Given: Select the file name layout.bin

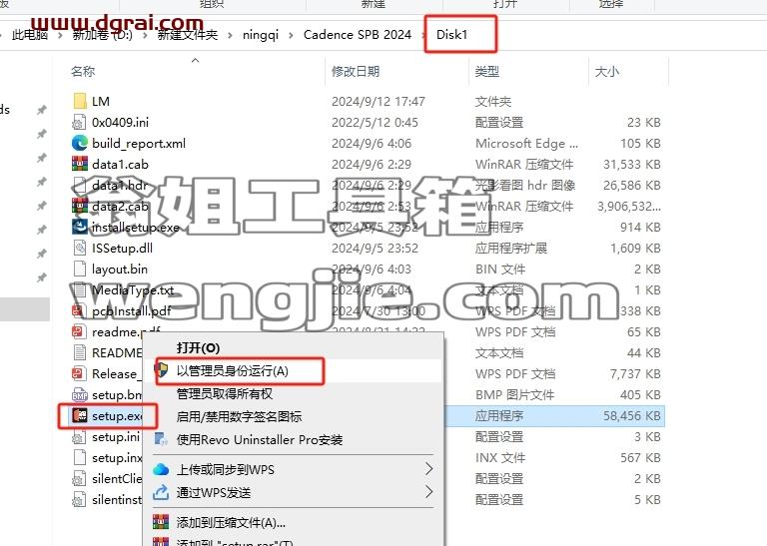Looking at the screenshot, I should tap(120, 270).
